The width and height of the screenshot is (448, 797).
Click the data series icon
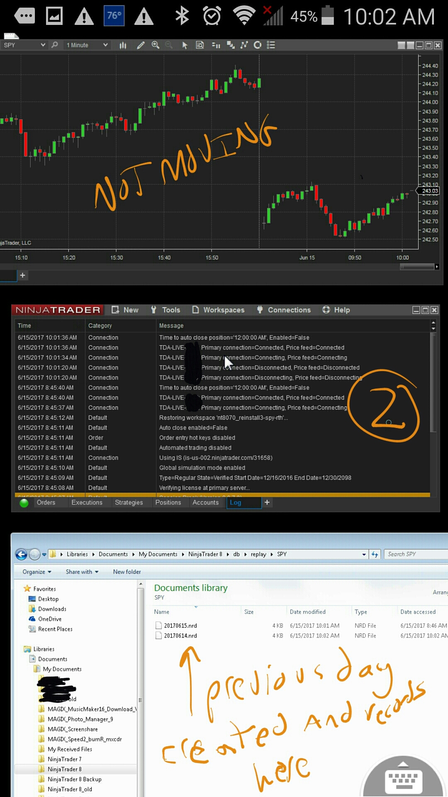pyautogui.click(x=231, y=45)
